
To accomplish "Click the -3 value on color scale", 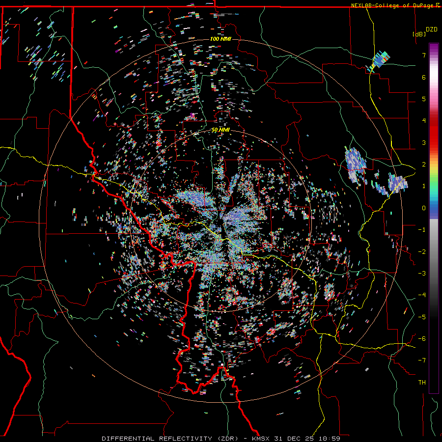I will (422, 274).
